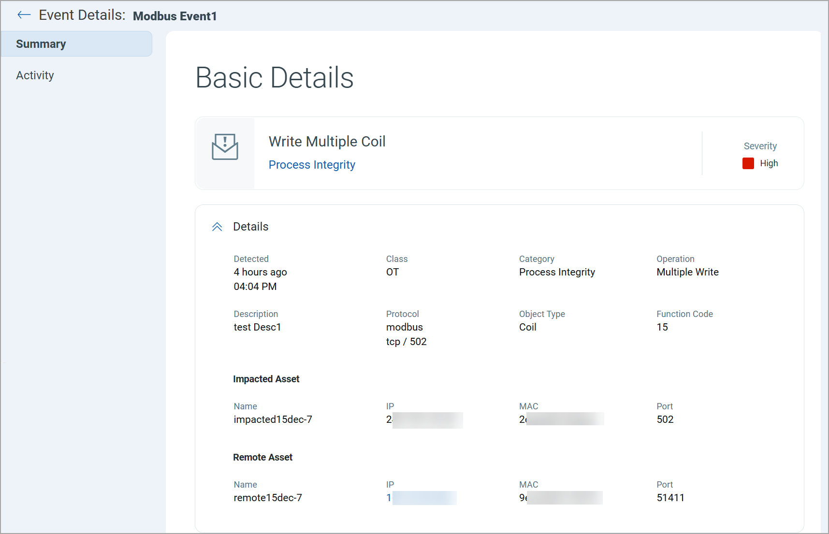Click the High severity label
The image size is (829, 534).
coord(769,163)
